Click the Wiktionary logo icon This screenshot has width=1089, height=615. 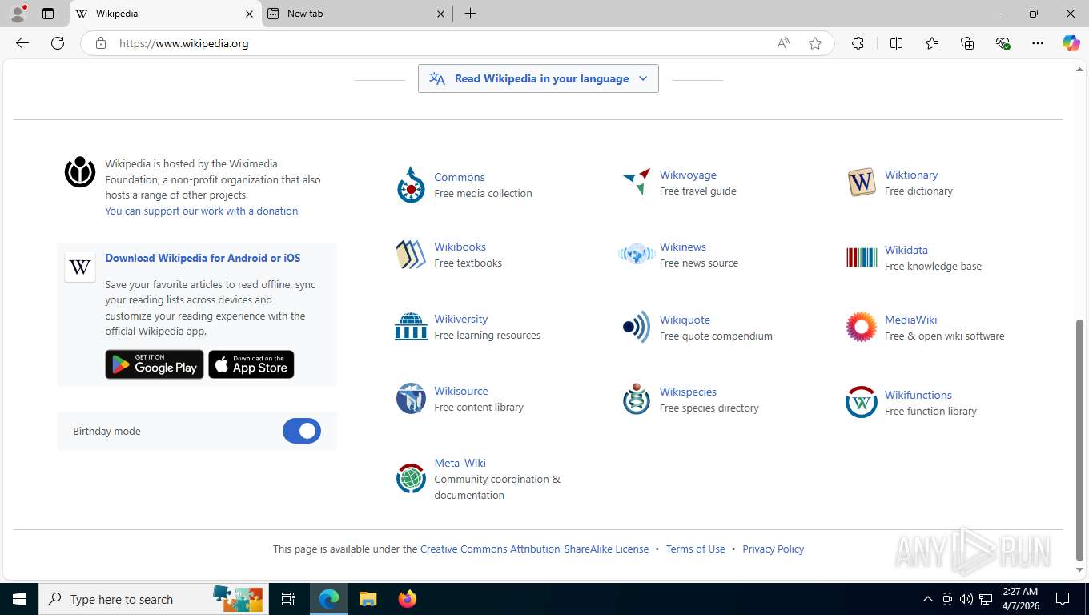(862, 183)
